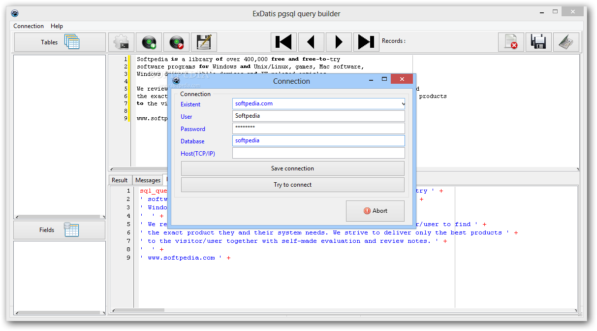The image size is (597, 331).
Task: Run query using the gear terminal icon
Action: [x=121, y=42]
